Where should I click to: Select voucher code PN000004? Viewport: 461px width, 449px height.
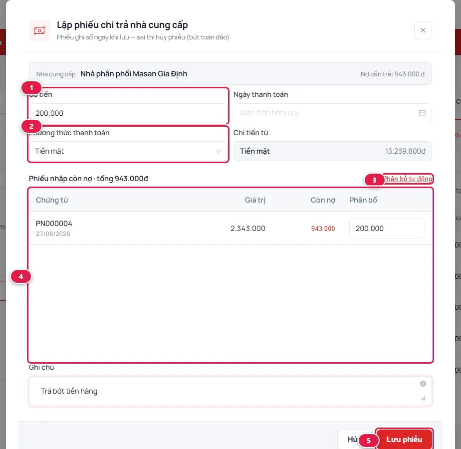click(54, 224)
